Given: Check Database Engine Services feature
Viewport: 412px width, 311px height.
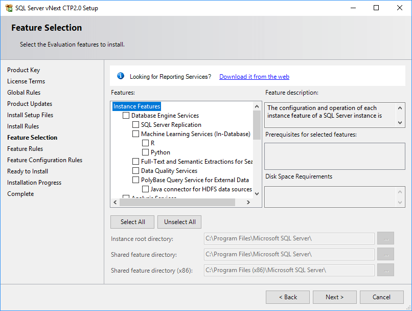Looking at the screenshot, I should tap(126, 116).
